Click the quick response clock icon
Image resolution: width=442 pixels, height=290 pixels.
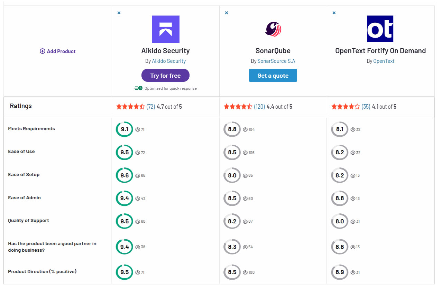tap(138, 88)
